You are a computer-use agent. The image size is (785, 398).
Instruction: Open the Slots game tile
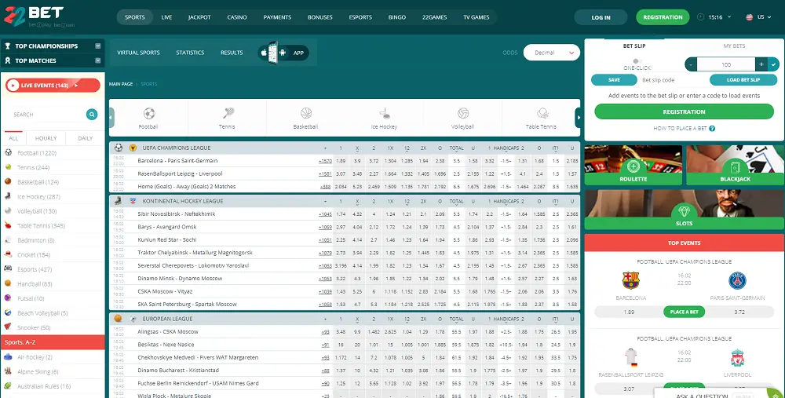(x=685, y=210)
